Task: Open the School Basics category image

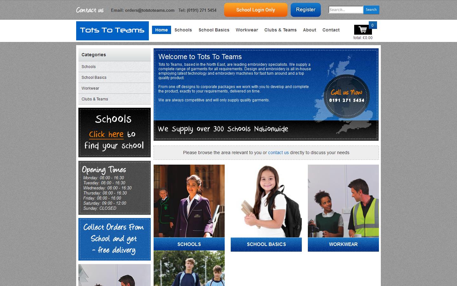Action: tap(266, 200)
